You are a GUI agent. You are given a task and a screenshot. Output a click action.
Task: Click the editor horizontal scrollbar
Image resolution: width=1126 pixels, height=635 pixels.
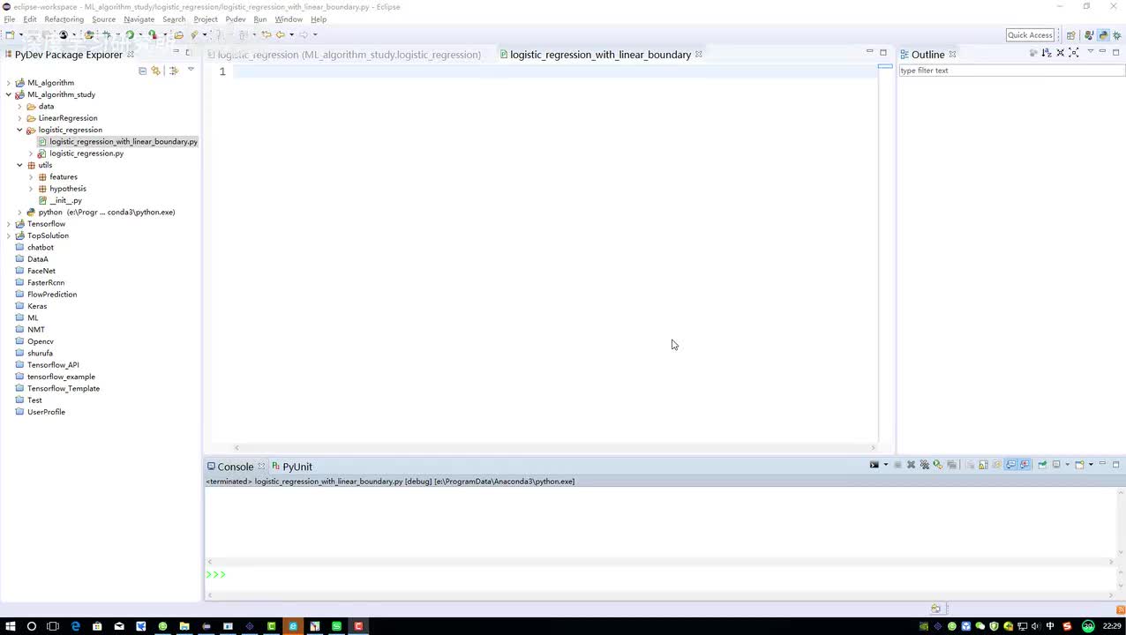point(556,447)
